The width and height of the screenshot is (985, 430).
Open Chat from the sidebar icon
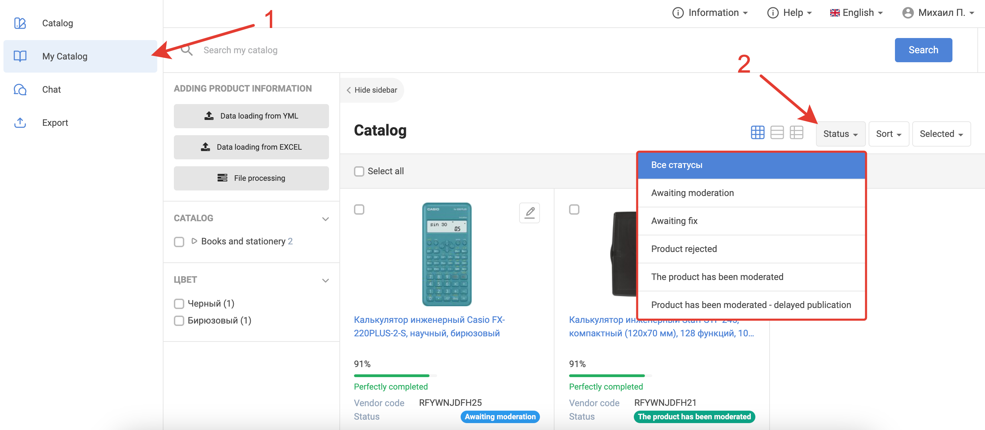[20, 90]
